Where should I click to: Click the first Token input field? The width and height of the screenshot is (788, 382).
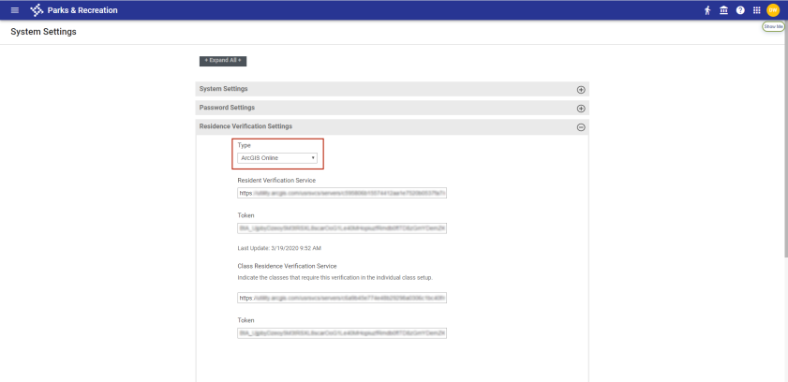coord(342,228)
